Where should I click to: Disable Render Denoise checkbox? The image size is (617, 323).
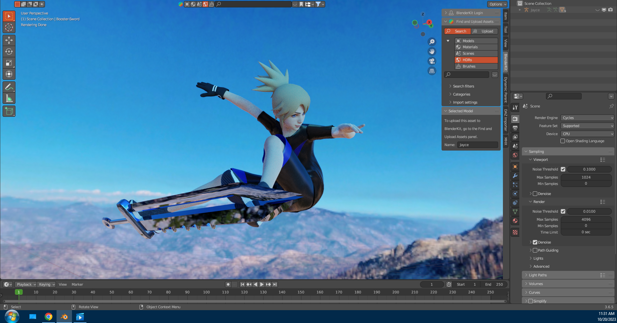point(535,242)
